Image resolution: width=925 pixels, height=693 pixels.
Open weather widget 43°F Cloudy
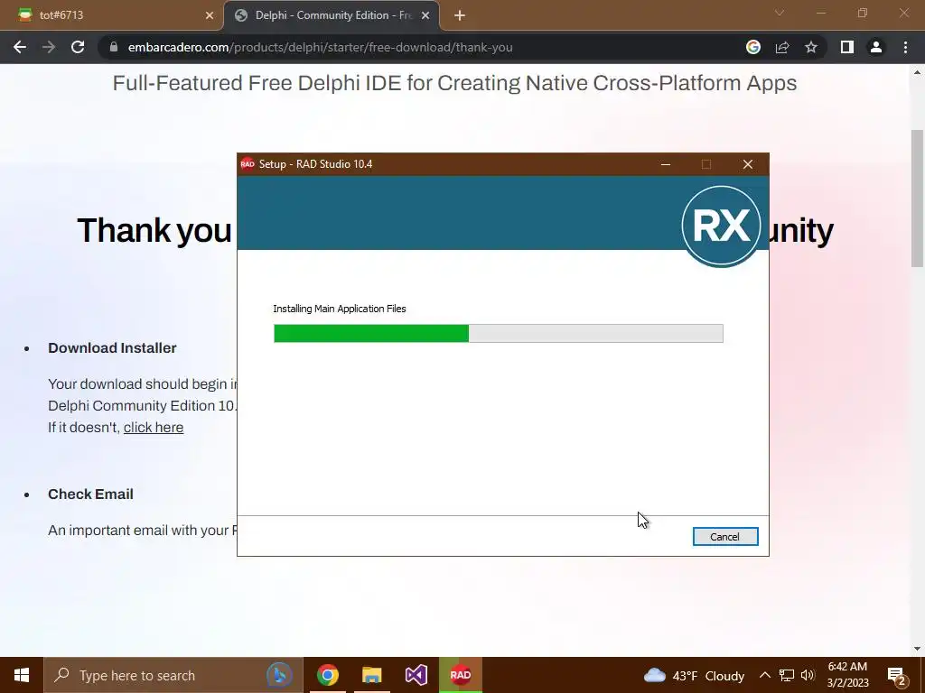coord(694,675)
